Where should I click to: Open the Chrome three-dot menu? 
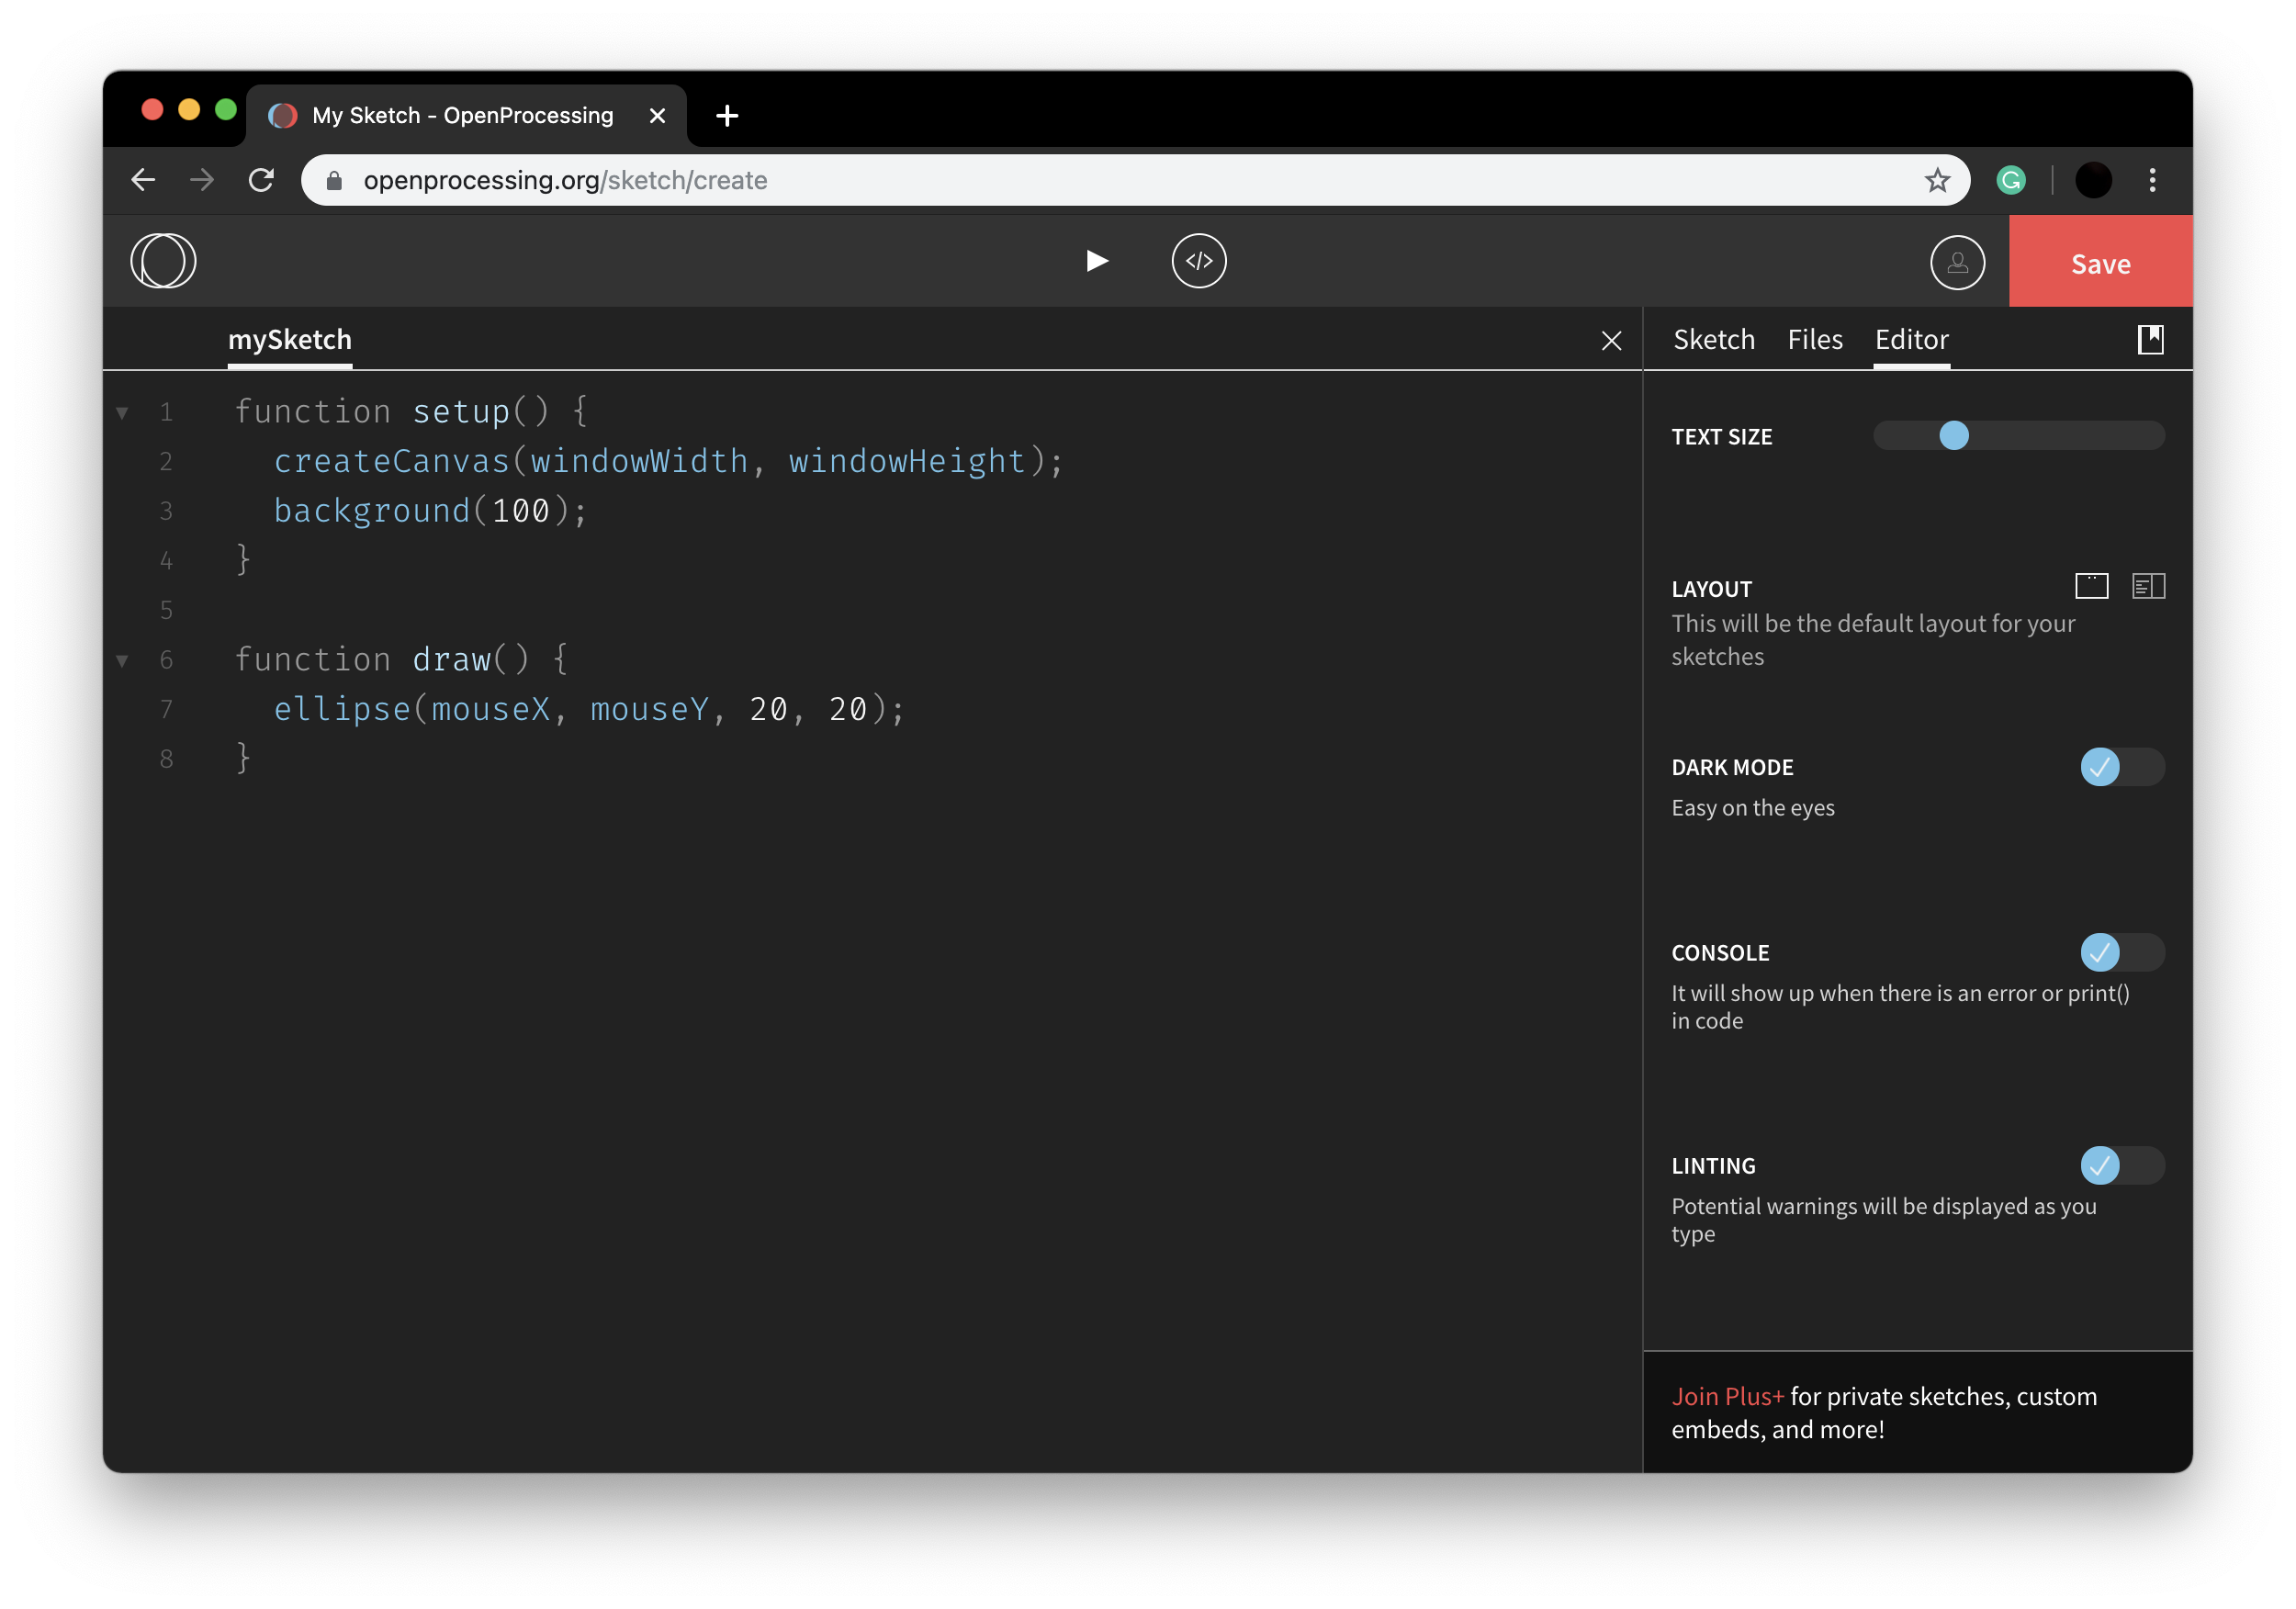pyautogui.click(x=2152, y=180)
